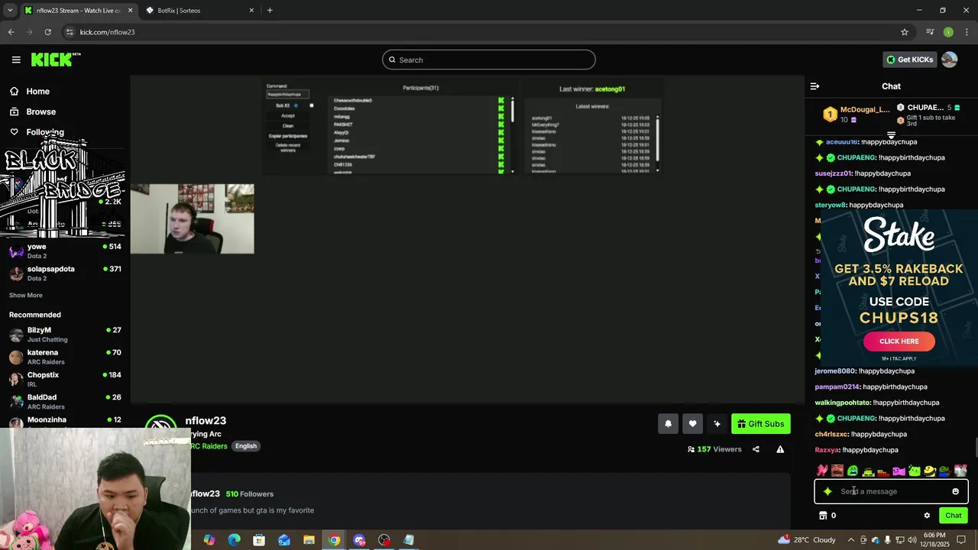Insert the yellow bee emote
Viewport: 978px width, 550px height.
[x=929, y=471]
